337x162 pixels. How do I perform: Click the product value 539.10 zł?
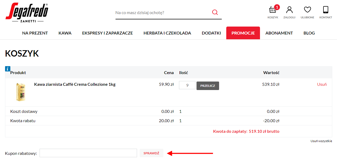tap(271, 84)
